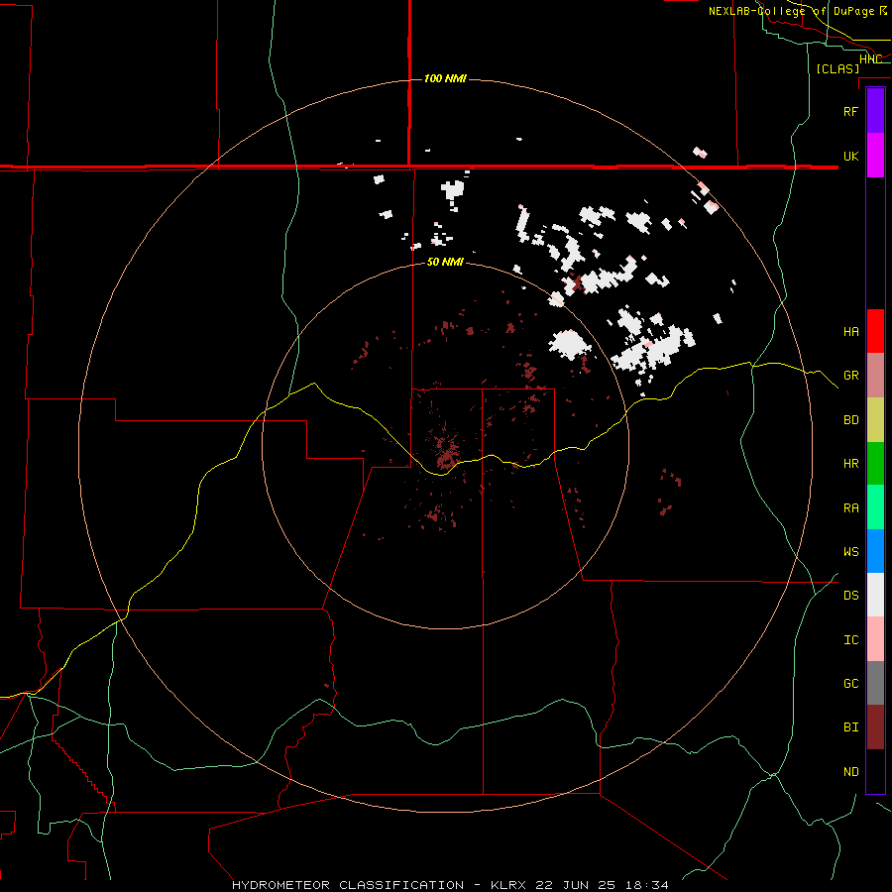
Task: Click the NEXLAB-College of DuPage credit text
Action: point(798,11)
